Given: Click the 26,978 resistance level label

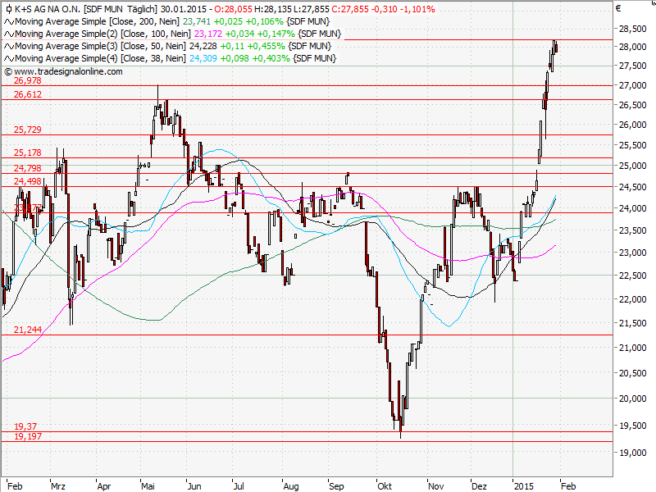Looking at the screenshot, I should click(x=28, y=81).
